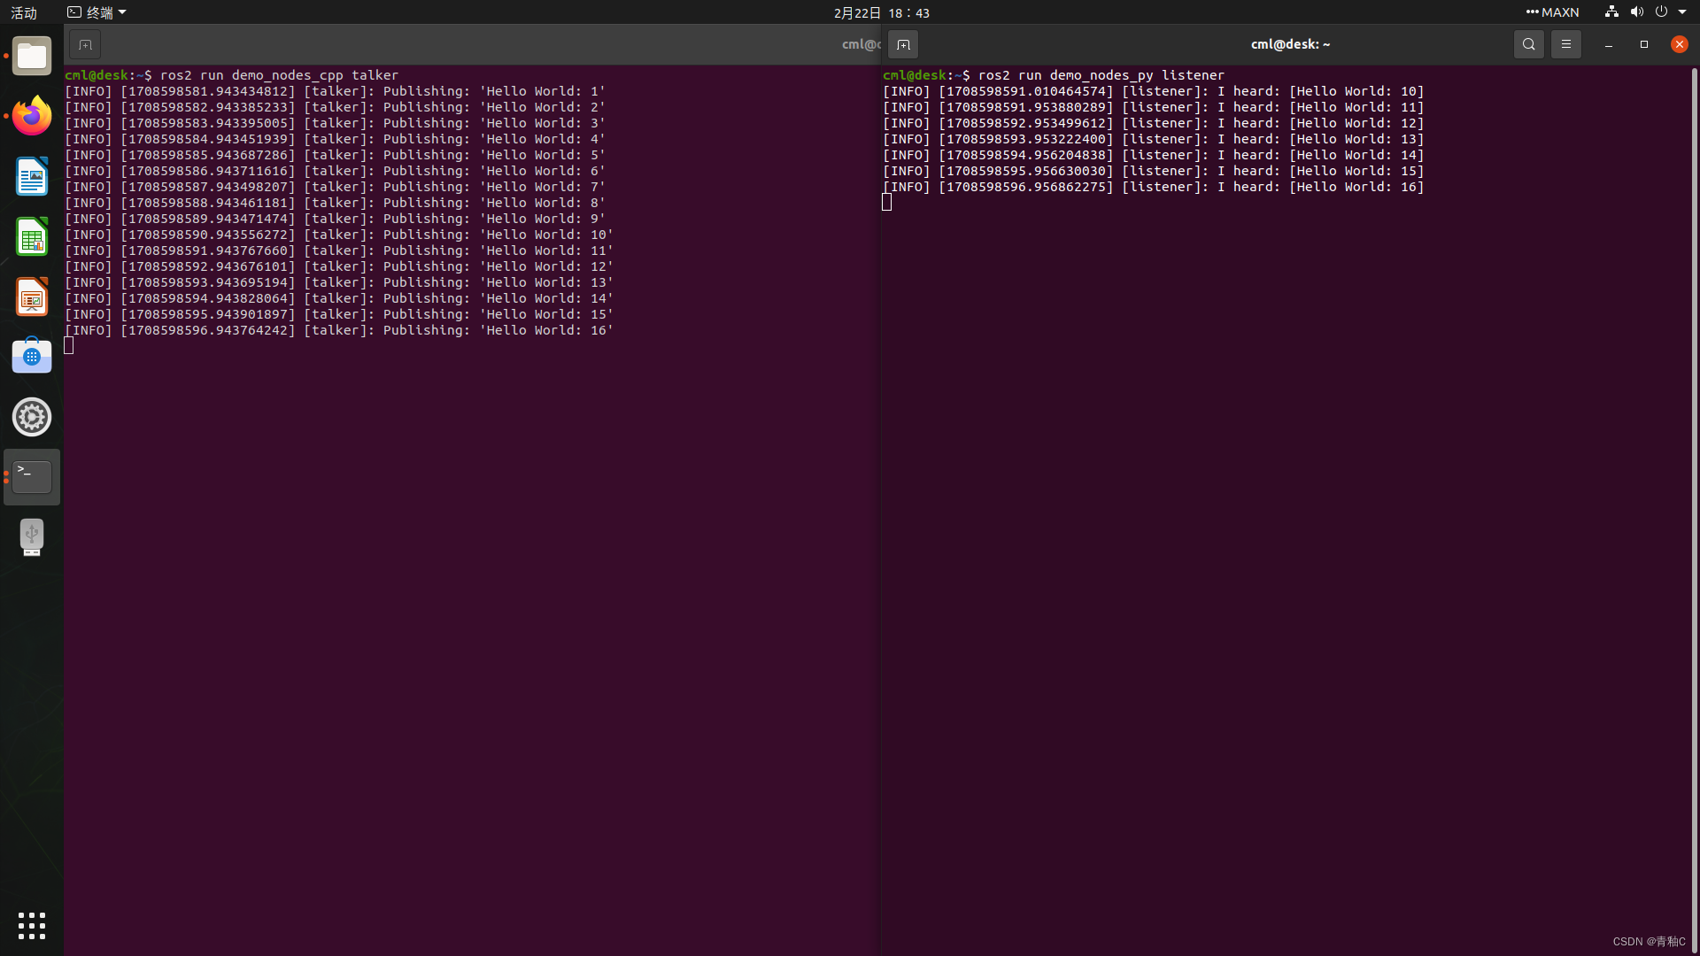Open the Files file manager from the dock
The height and width of the screenshot is (956, 1700).
pos(32,56)
